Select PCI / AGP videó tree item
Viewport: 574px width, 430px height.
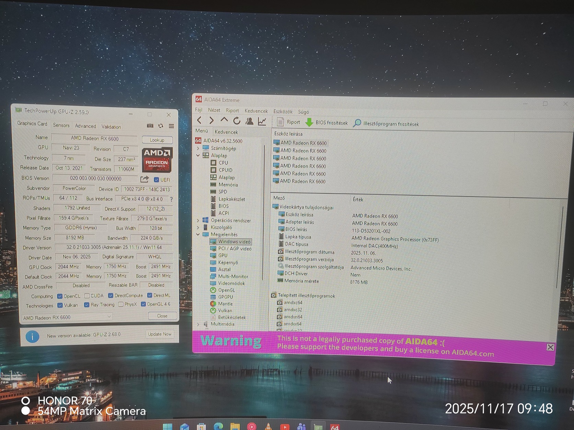(x=231, y=249)
